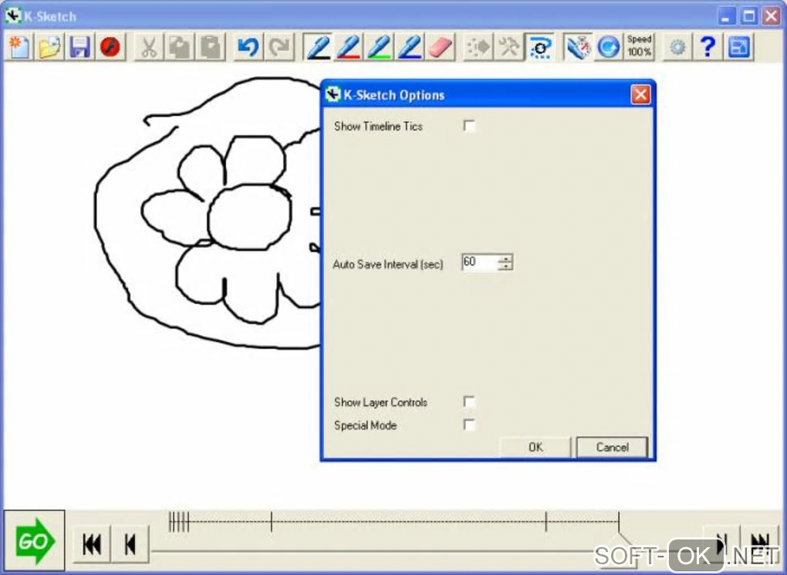Select the pink eraser tool
This screenshot has width=787, height=575.
click(440, 47)
